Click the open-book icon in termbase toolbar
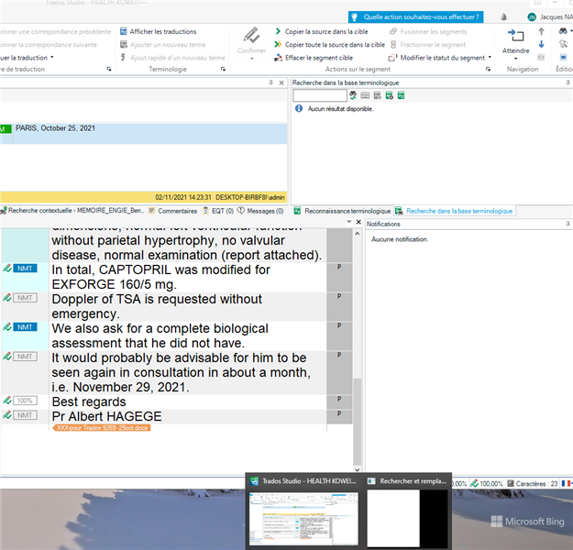Image resolution: width=573 pixels, height=550 pixels. [x=365, y=95]
